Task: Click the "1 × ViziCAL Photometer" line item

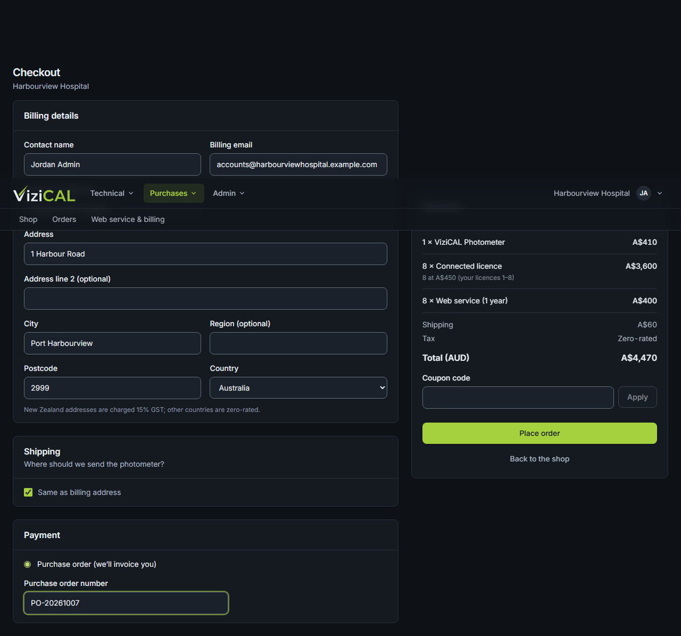Action: [463, 242]
